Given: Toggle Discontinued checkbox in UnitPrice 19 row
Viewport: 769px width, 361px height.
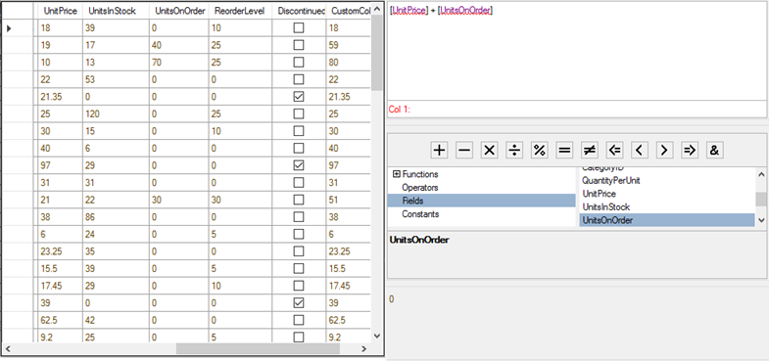Looking at the screenshot, I should 298,46.
